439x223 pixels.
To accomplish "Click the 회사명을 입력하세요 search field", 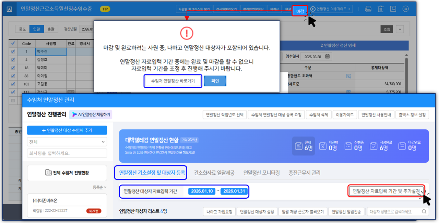I will (x=67, y=153).
